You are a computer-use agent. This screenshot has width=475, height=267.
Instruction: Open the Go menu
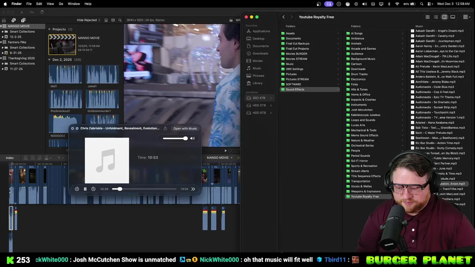61,4
